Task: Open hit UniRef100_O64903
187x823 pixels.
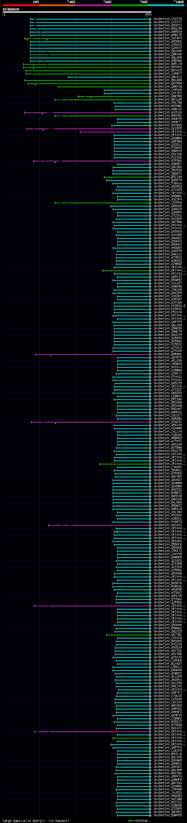Action: [x=167, y=680]
